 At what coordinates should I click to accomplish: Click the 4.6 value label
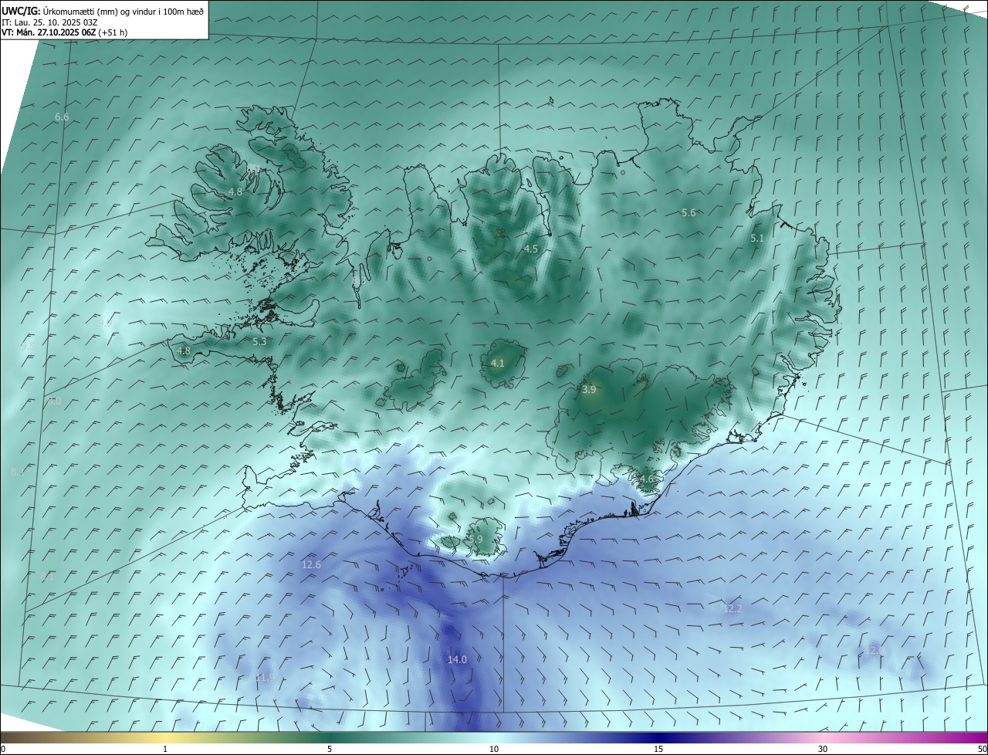(x=646, y=479)
